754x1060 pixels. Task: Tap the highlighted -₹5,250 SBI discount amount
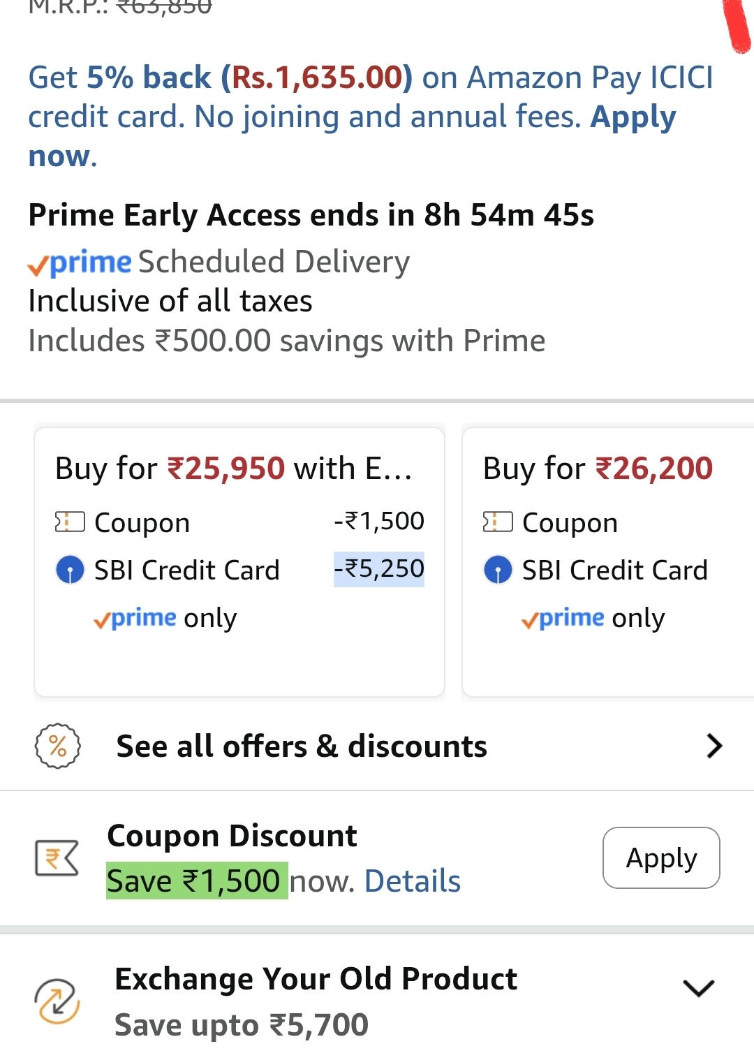(x=379, y=568)
